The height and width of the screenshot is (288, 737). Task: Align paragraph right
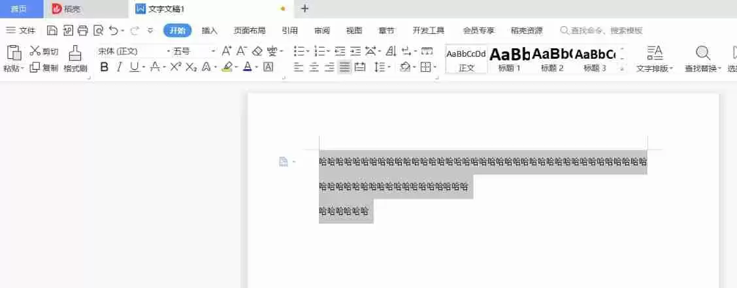(x=329, y=67)
